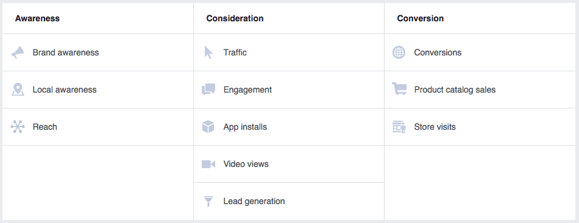Screen dimensions: 579x223
Task: Click the map pin Local awareness icon
Action: tap(17, 90)
